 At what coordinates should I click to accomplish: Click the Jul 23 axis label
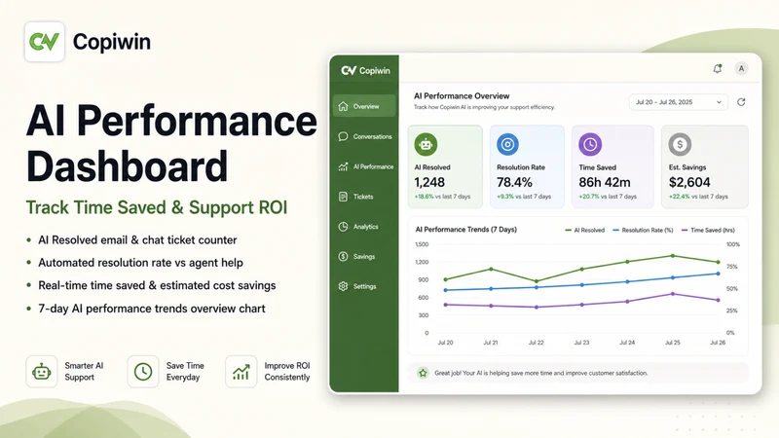click(581, 343)
